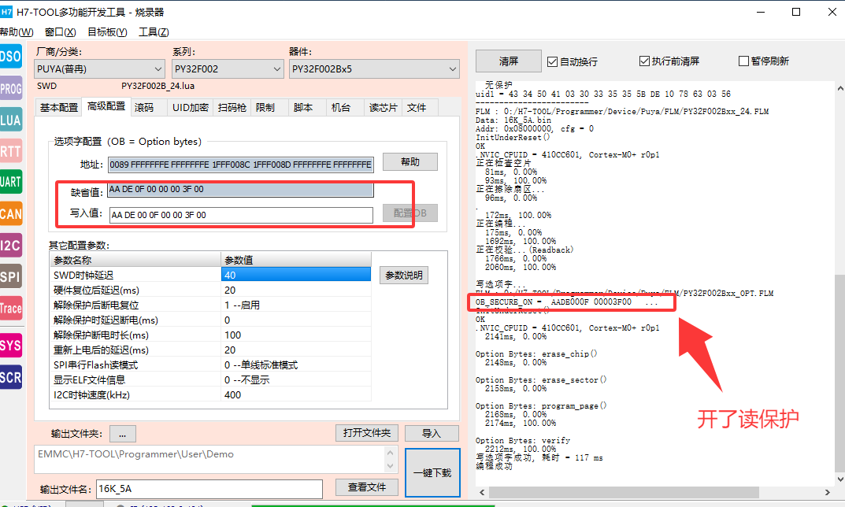Switch to the RTT sidebar tool
Screen dimensions: 845x507
[10, 152]
